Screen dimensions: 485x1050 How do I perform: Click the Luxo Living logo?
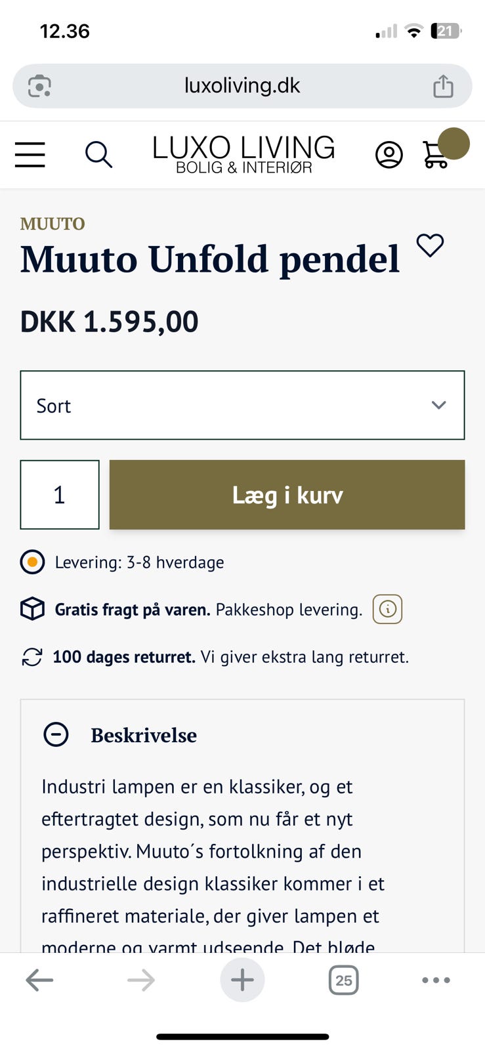(x=243, y=155)
